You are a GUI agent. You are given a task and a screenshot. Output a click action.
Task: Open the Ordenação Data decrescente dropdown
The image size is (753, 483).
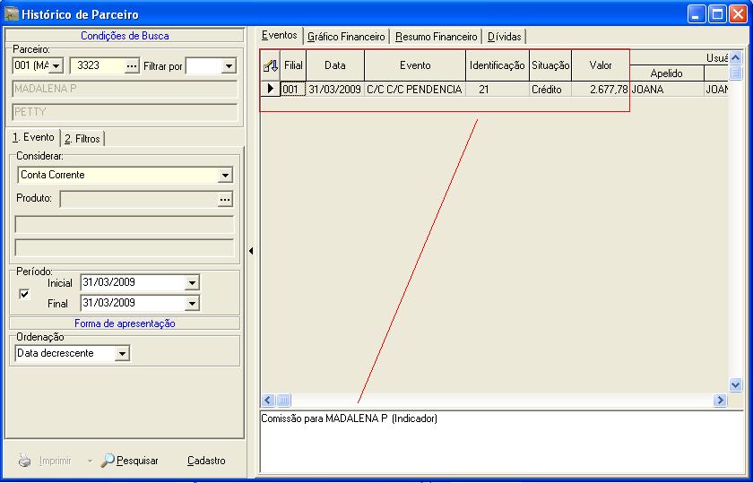coord(123,354)
